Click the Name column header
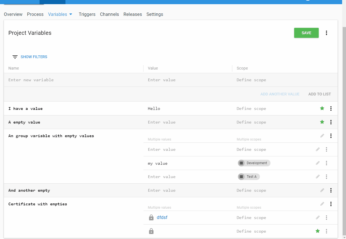Screen dimensions: 346x239 point(14,68)
